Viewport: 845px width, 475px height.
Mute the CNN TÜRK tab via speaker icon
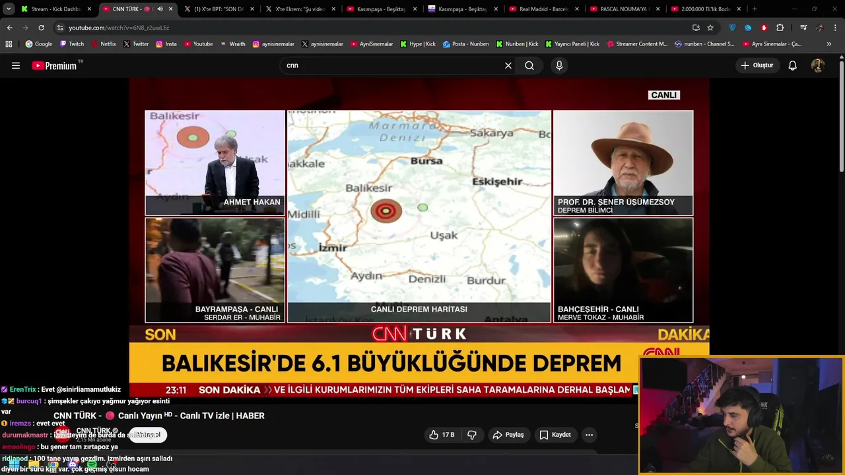(x=160, y=9)
